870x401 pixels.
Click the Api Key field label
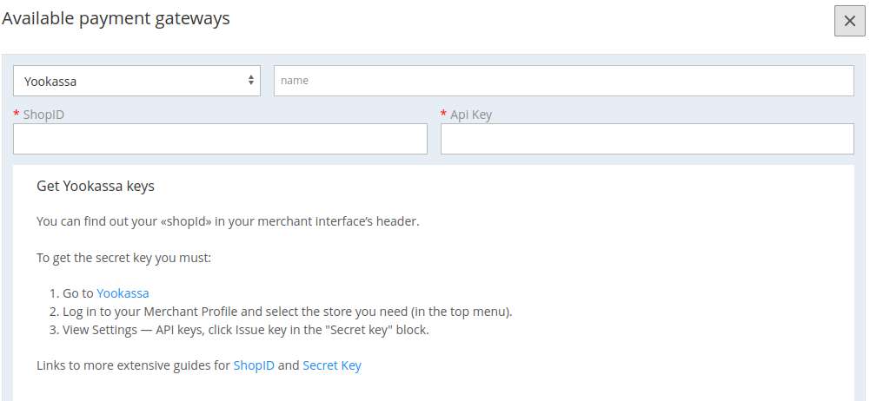[x=470, y=115]
